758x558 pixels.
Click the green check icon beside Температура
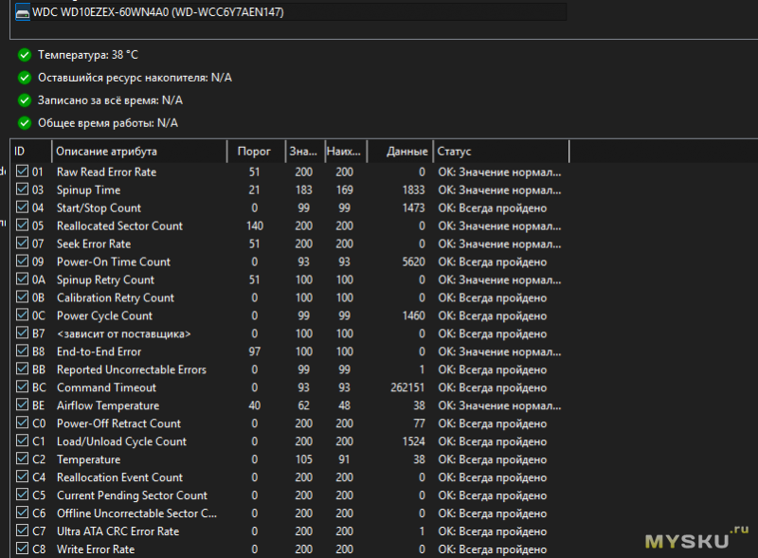(25, 56)
